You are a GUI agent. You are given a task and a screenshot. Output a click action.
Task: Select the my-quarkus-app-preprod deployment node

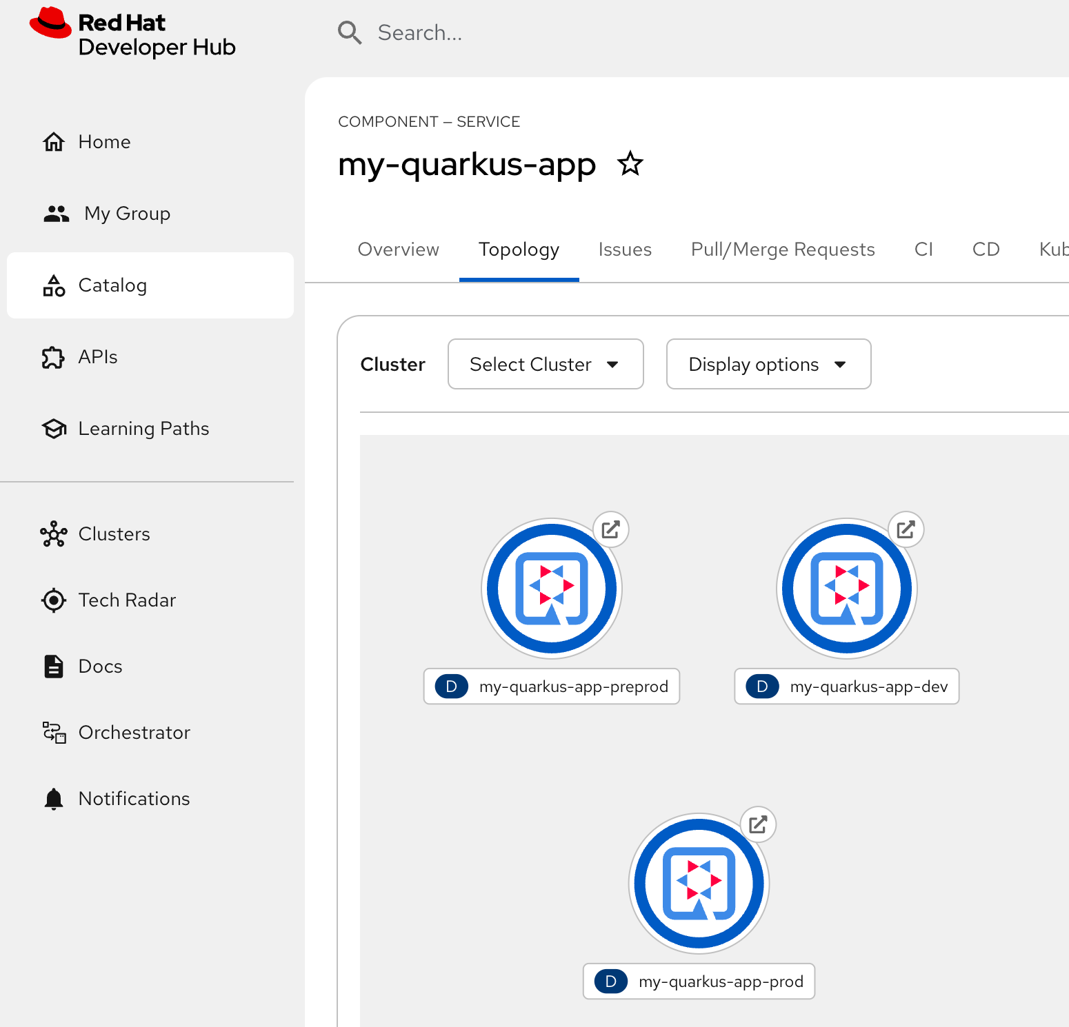552,589
